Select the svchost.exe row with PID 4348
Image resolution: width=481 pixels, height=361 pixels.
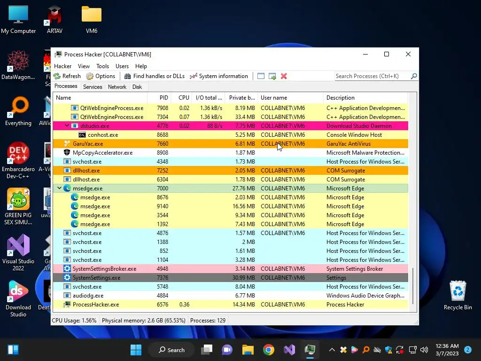click(230, 162)
